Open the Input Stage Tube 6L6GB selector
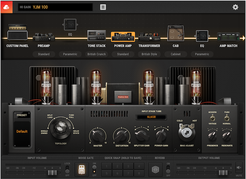The width and height of the screenshot is (246, 179). 151,117
